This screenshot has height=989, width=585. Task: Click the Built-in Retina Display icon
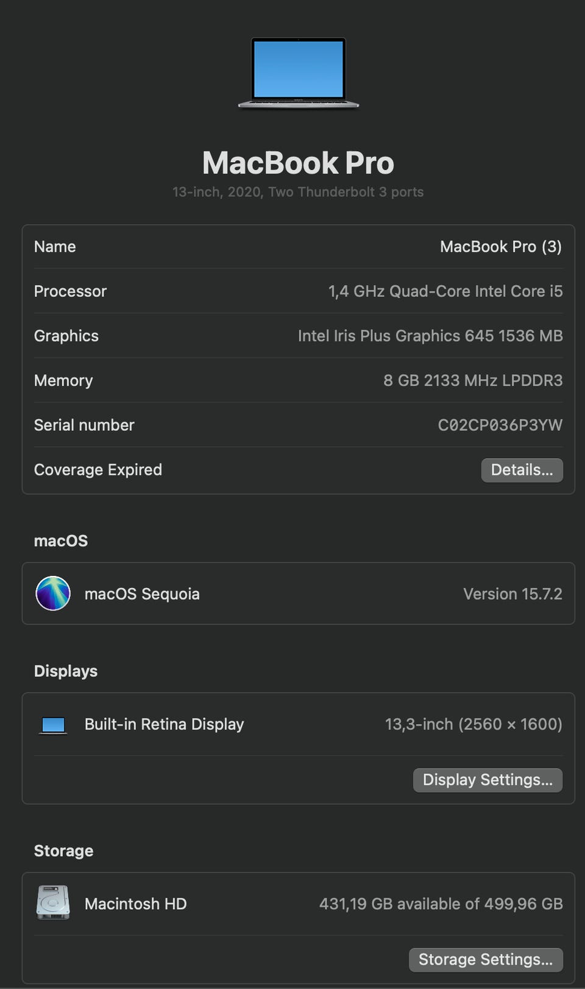(x=53, y=725)
